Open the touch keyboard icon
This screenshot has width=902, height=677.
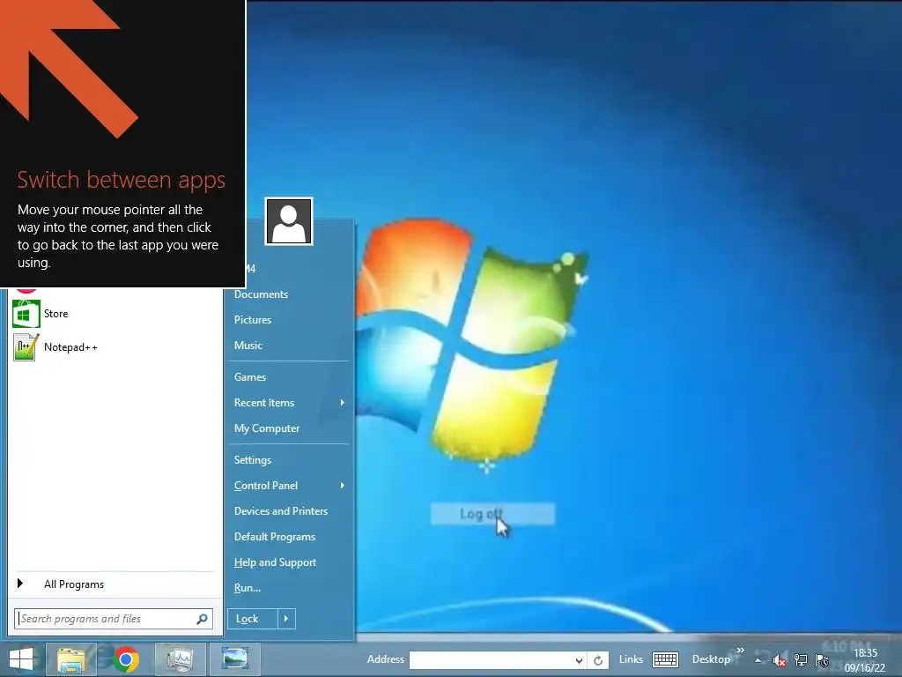click(666, 659)
